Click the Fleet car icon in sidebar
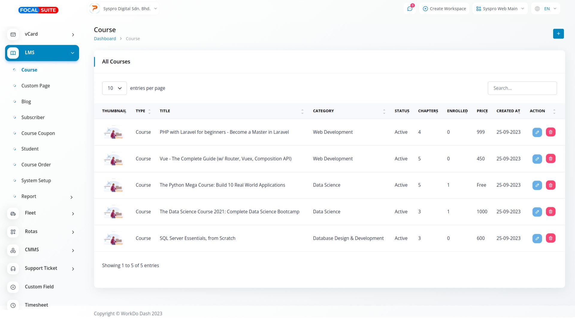 click(x=13, y=214)
